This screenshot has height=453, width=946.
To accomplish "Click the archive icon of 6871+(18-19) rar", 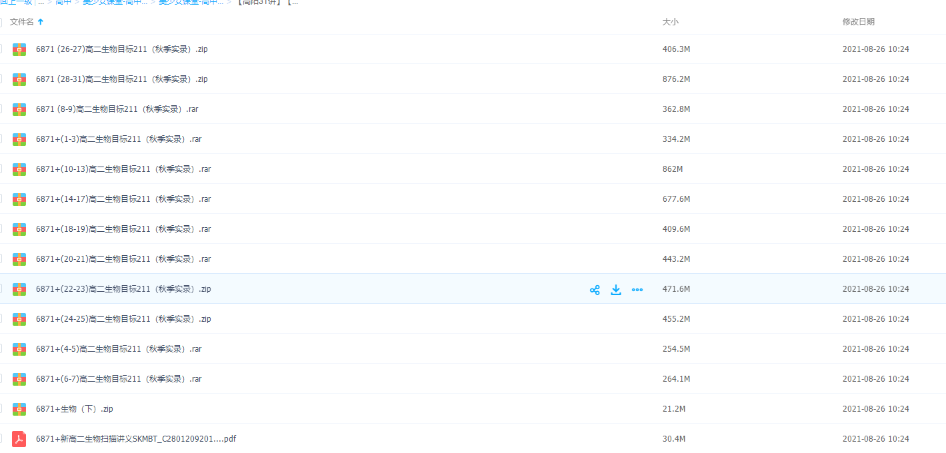I will (x=19, y=229).
